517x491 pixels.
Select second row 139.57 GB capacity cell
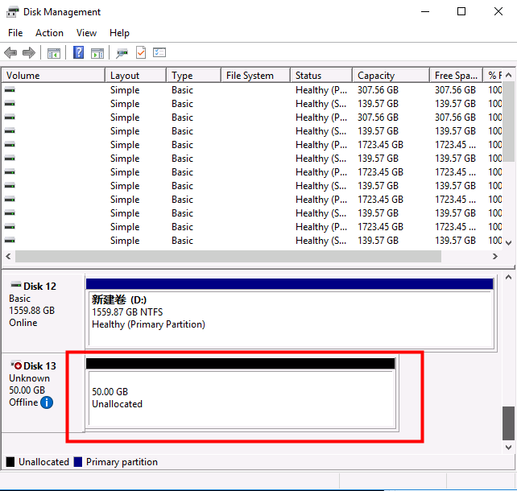(378, 104)
